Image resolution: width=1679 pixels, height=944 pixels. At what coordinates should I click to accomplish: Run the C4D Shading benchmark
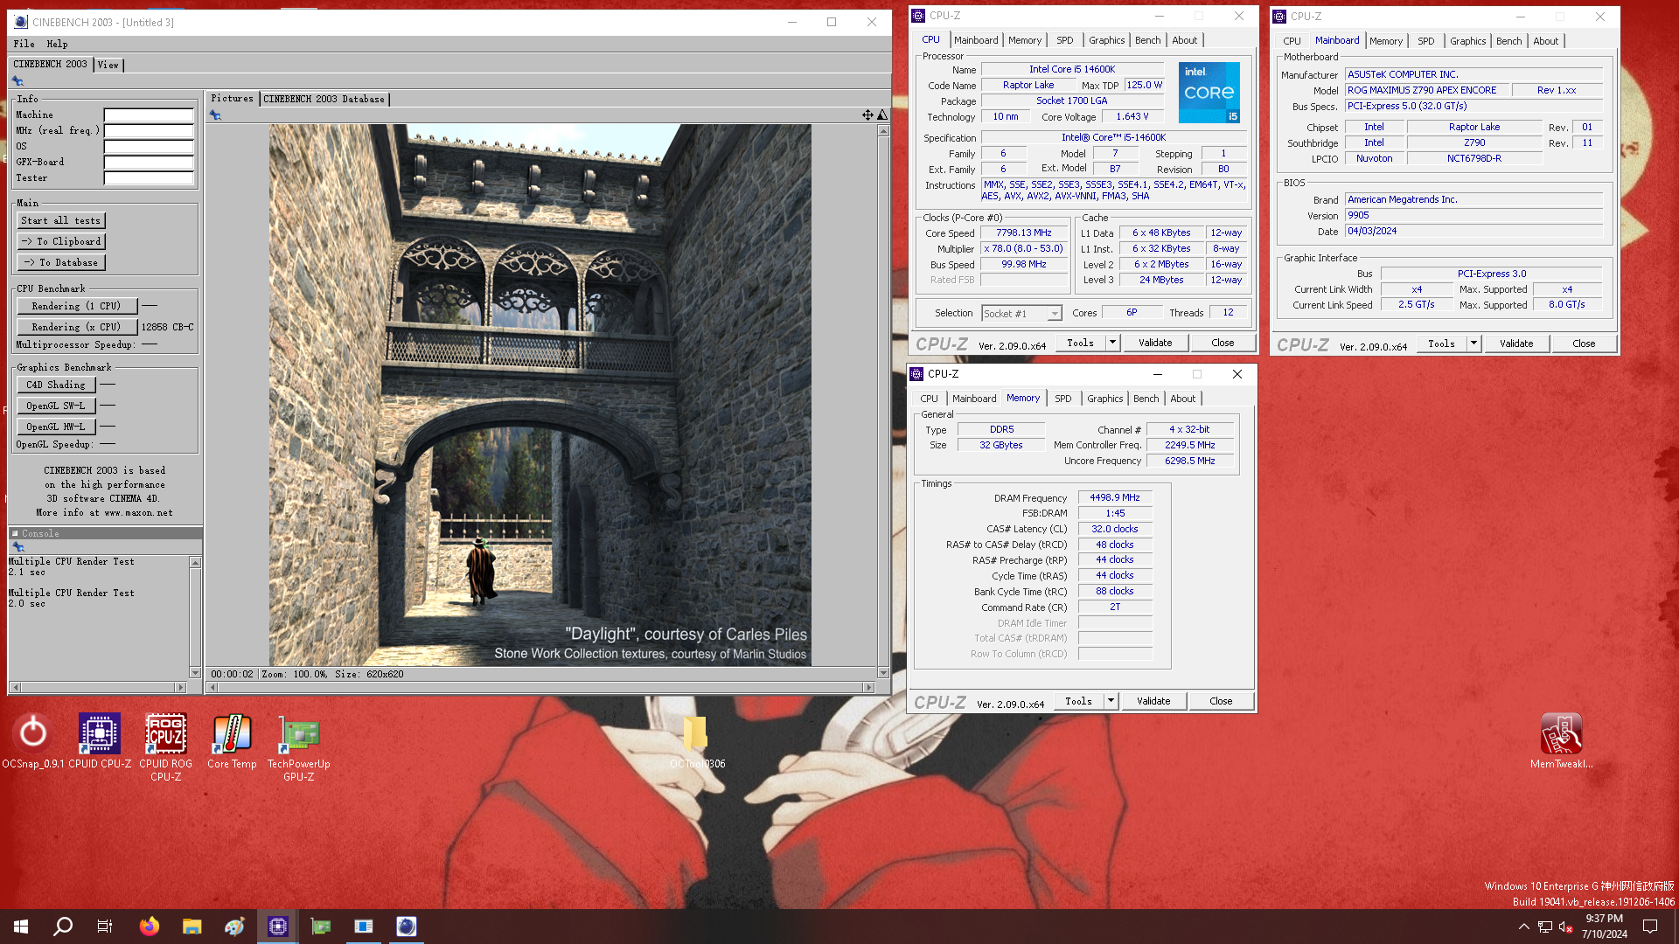(x=56, y=385)
